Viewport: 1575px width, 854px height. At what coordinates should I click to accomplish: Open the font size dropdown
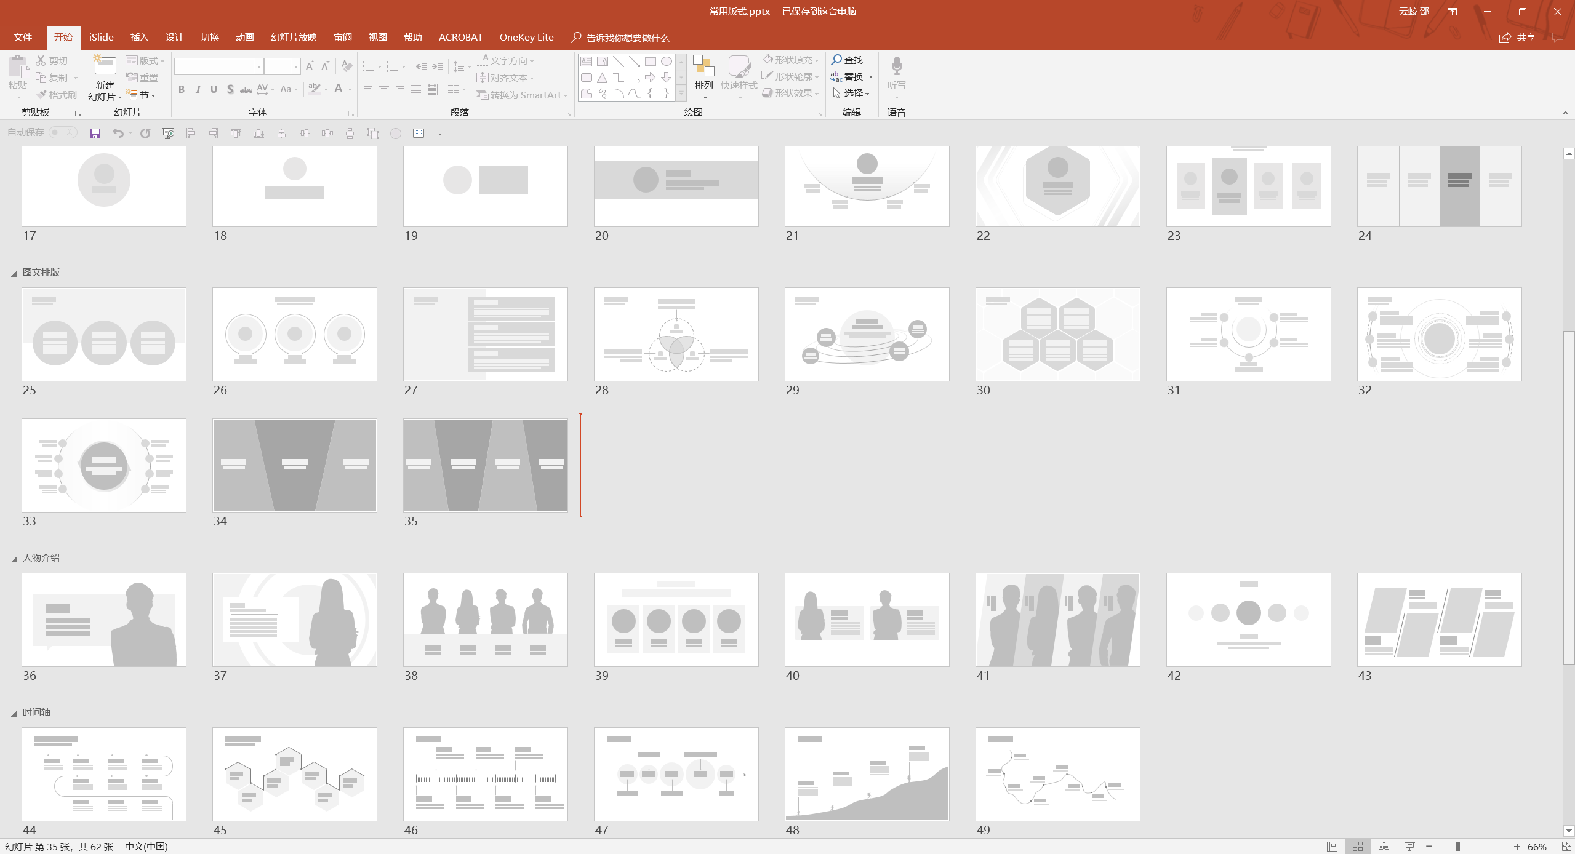(x=296, y=66)
